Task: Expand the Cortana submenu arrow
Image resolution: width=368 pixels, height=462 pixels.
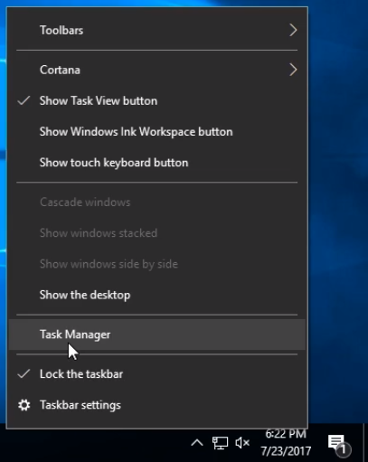Action: [293, 70]
